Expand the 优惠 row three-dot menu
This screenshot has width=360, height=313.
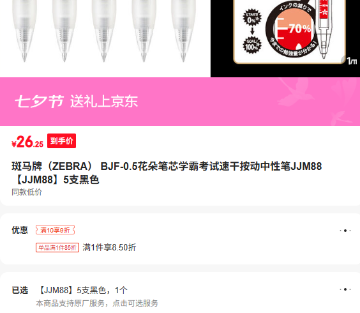point(345,231)
